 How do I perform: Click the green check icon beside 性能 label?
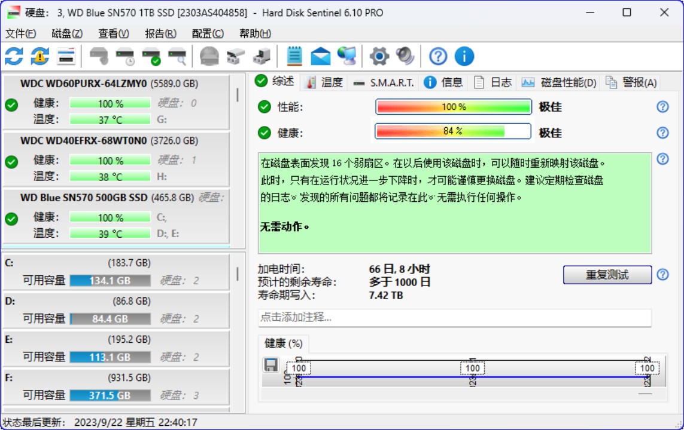point(264,107)
